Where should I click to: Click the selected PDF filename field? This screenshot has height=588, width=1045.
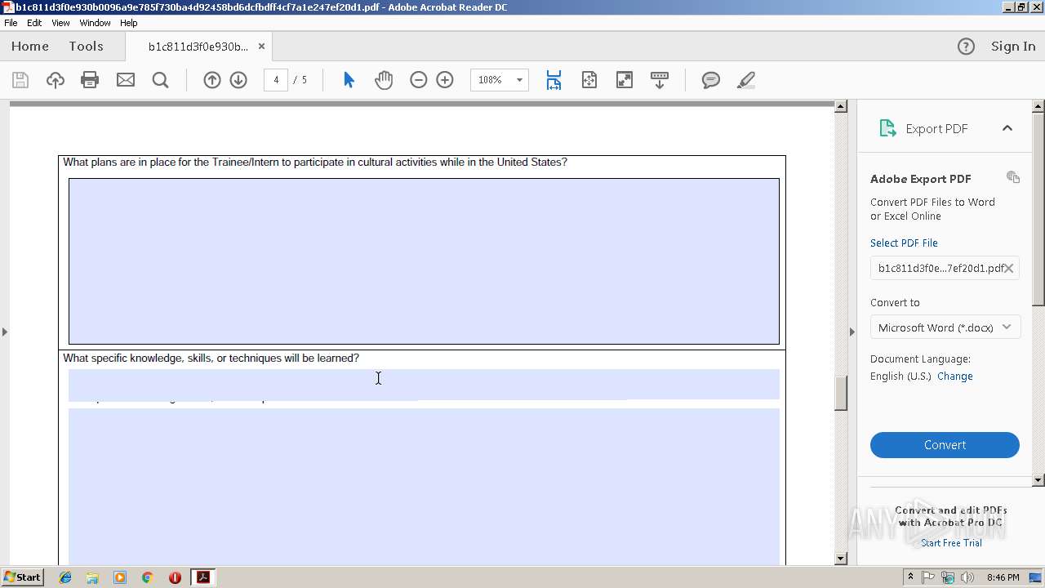click(x=945, y=268)
